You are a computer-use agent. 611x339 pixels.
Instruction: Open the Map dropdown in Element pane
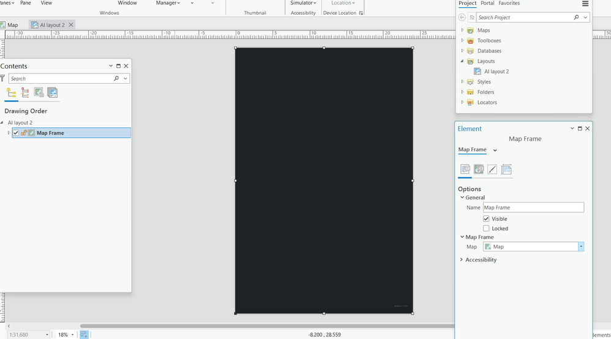(x=581, y=247)
